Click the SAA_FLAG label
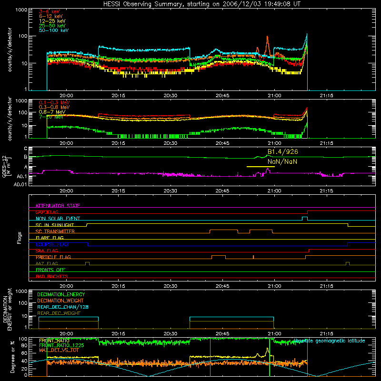381x381 pixels. point(47,251)
